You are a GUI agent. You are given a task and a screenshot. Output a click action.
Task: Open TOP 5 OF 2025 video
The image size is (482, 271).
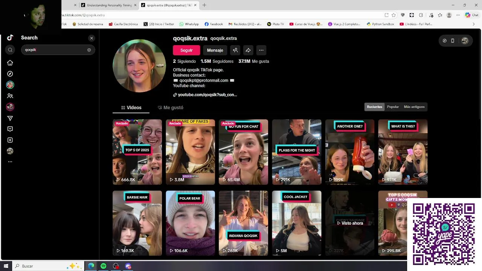click(x=137, y=152)
